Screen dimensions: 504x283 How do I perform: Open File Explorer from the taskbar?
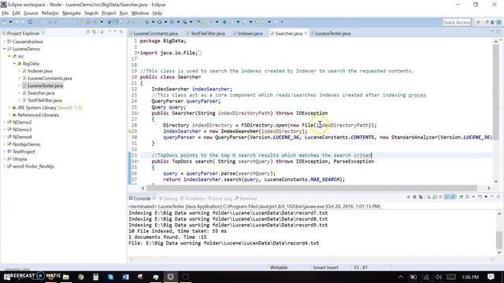66,277
